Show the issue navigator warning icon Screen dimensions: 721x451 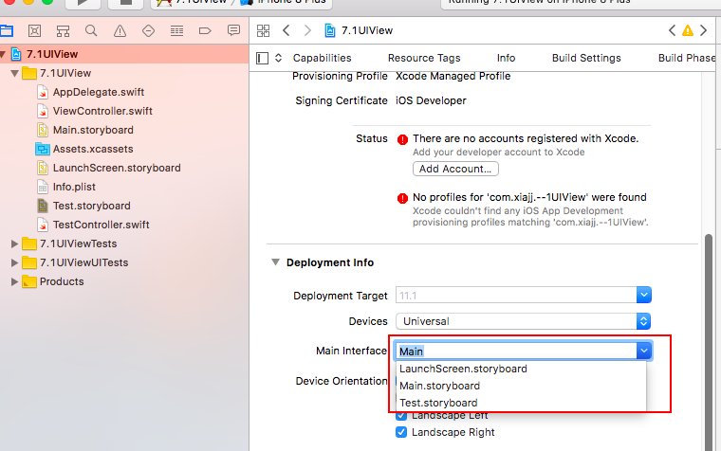click(x=120, y=31)
